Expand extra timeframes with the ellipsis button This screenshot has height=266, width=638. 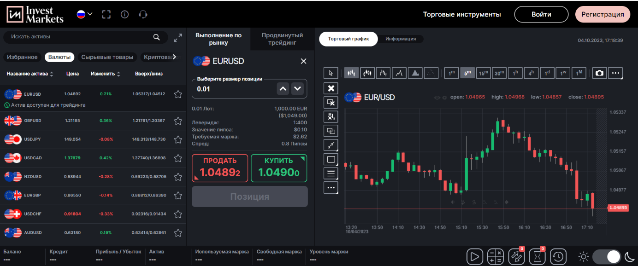(x=615, y=73)
